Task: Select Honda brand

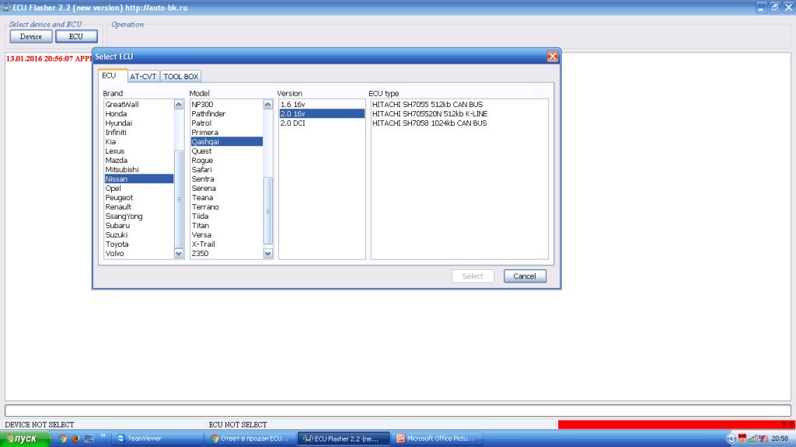Action: (138, 114)
